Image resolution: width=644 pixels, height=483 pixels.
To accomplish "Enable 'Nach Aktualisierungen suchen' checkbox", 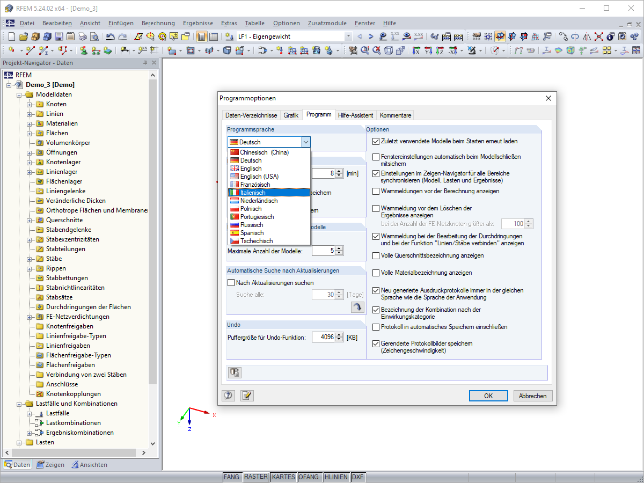I will (x=231, y=283).
